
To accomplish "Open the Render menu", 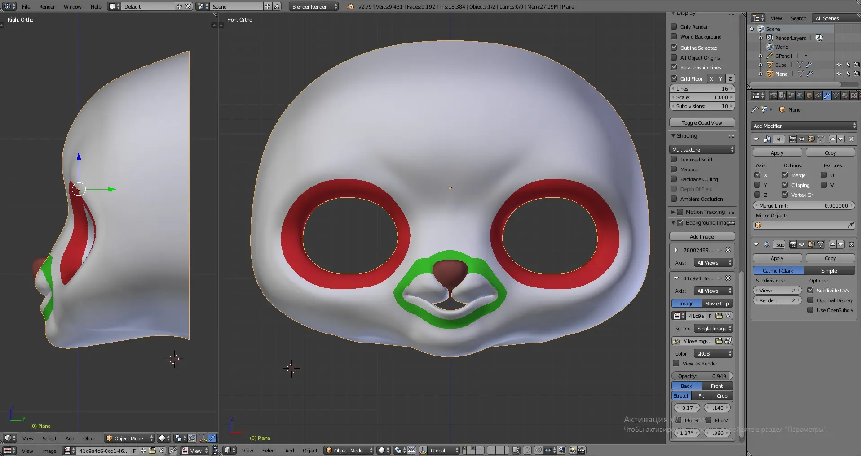I will pos(47,7).
